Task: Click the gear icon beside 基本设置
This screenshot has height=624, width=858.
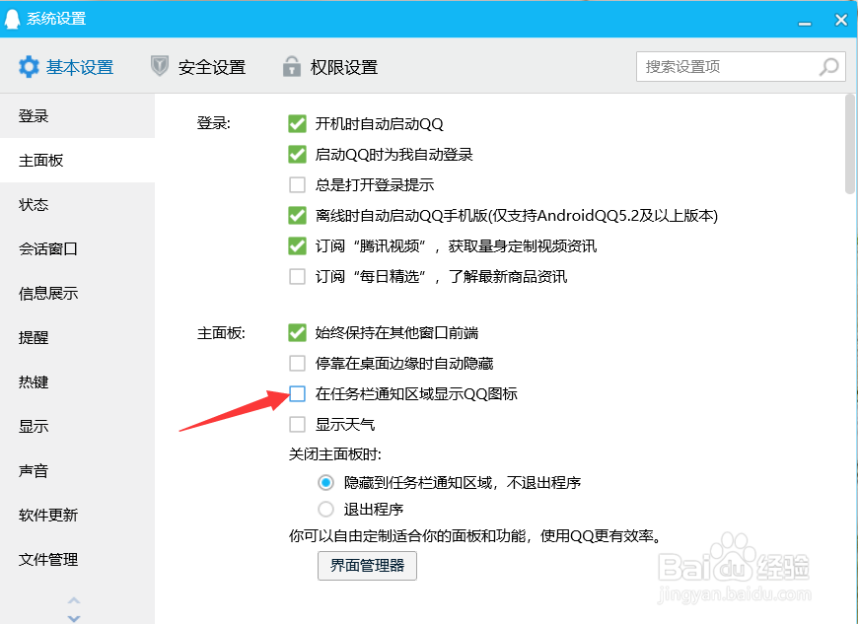Action: click(29, 67)
